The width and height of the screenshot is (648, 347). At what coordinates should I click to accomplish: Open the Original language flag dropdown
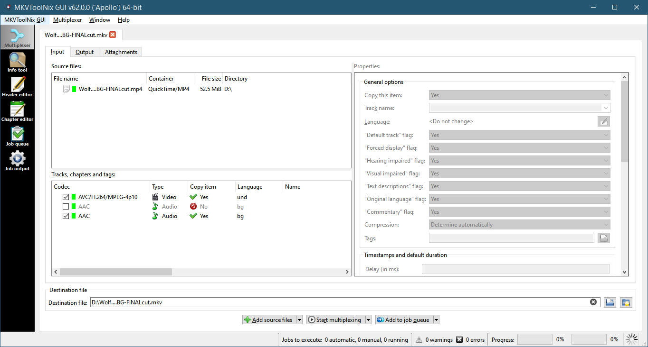pos(520,199)
